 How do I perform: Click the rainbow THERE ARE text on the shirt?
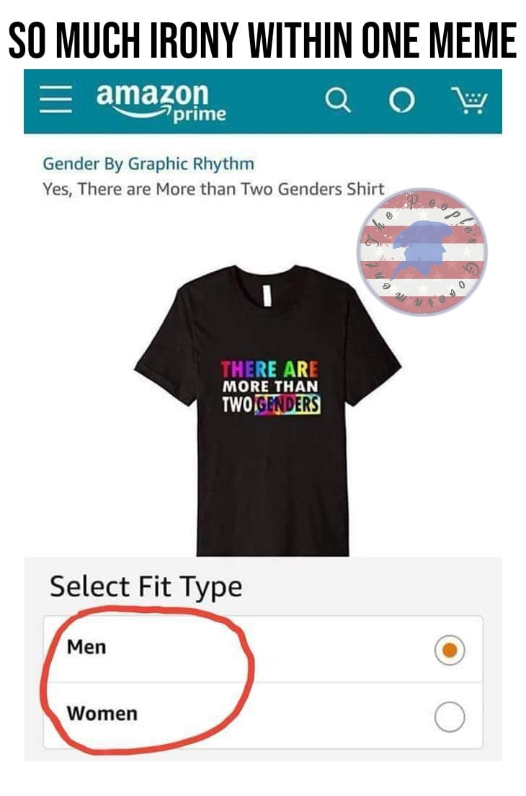tap(269, 369)
